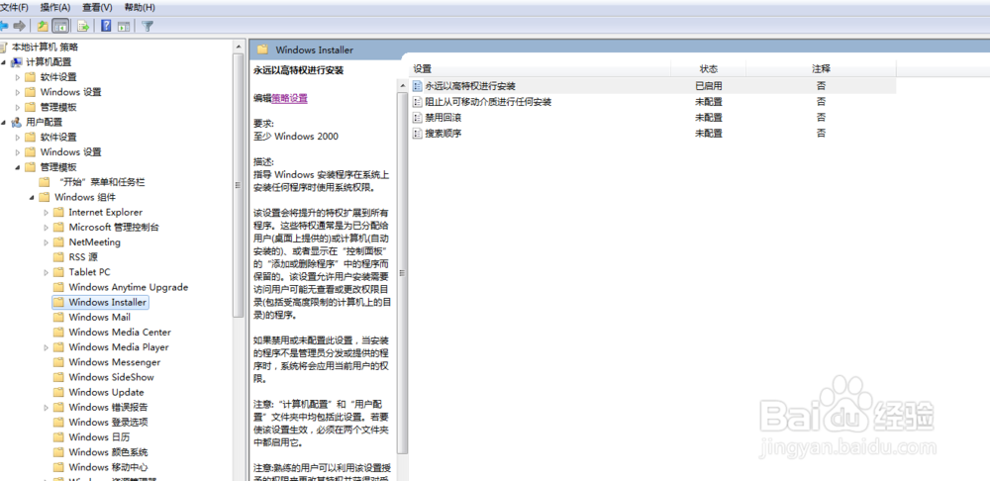Expand 管理模板 under 计算机配置
The width and height of the screenshot is (990, 481).
(x=18, y=107)
